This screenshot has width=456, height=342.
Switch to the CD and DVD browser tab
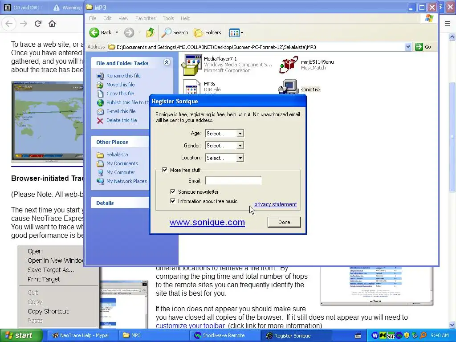point(24,8)
